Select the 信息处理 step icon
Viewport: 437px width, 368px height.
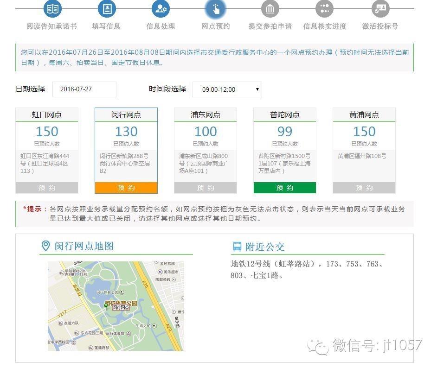[x=160, y=9]
